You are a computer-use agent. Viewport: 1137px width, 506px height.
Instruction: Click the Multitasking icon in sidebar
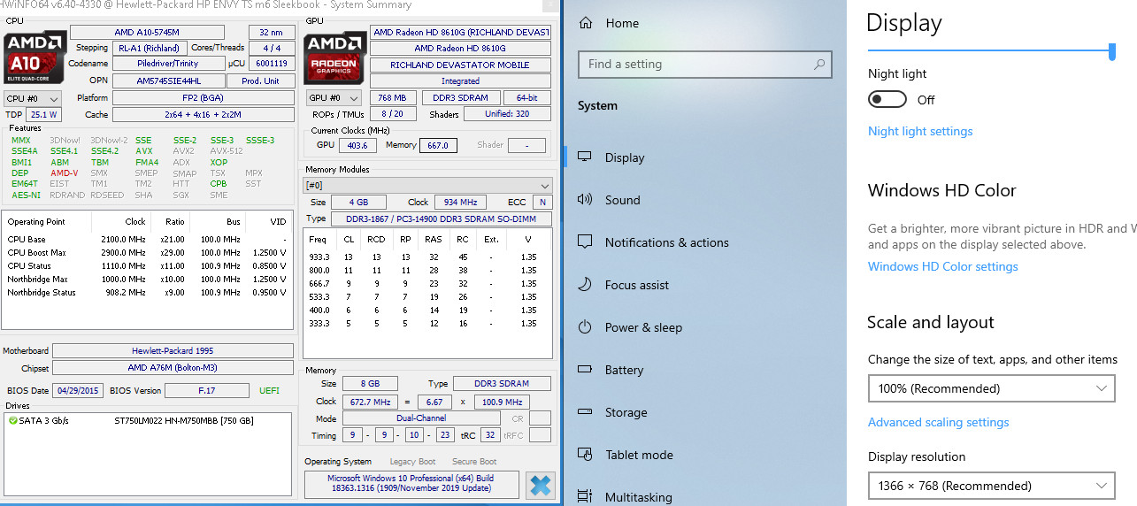click(584, 497)
